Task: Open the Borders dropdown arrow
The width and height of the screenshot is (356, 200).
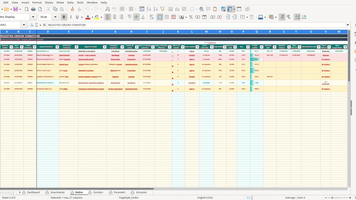Action: (247, 17)
